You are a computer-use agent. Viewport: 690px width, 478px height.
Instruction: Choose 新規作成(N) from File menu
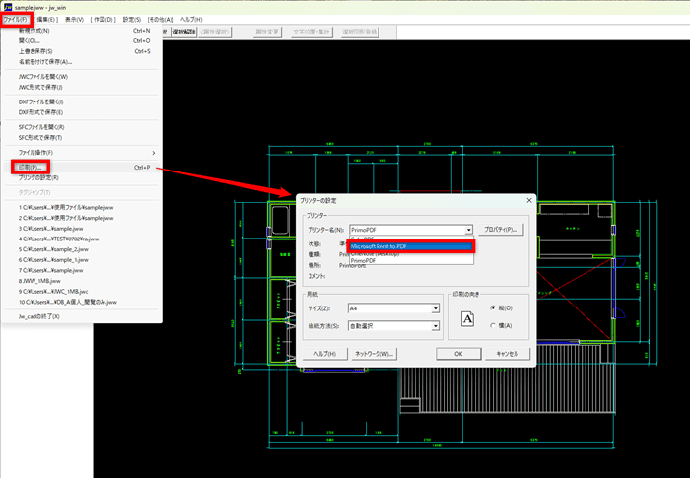[x=82, y=31]
